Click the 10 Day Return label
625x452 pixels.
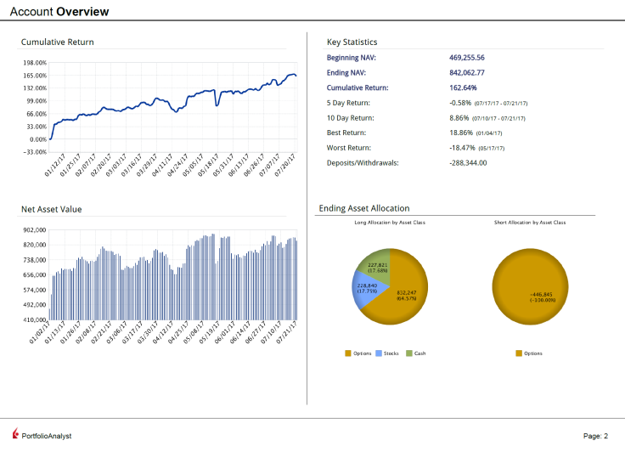pos(351,118)
